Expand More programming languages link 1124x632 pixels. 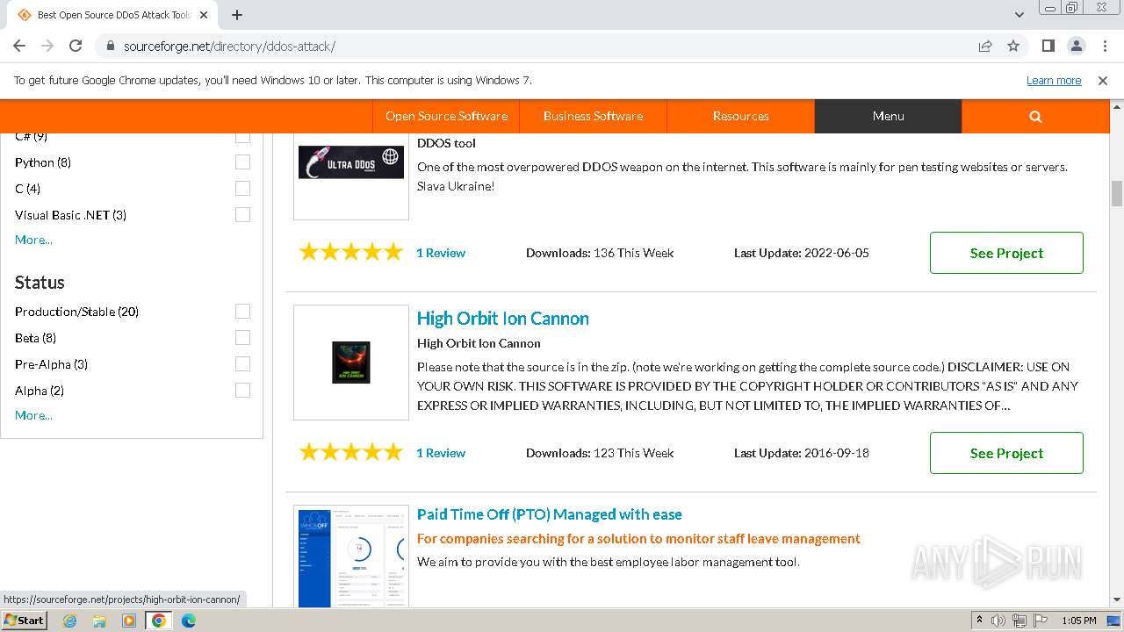pos(33,240)
